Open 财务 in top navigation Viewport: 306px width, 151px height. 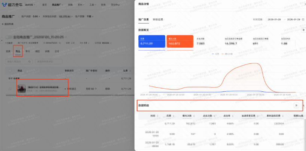(104, 5)
